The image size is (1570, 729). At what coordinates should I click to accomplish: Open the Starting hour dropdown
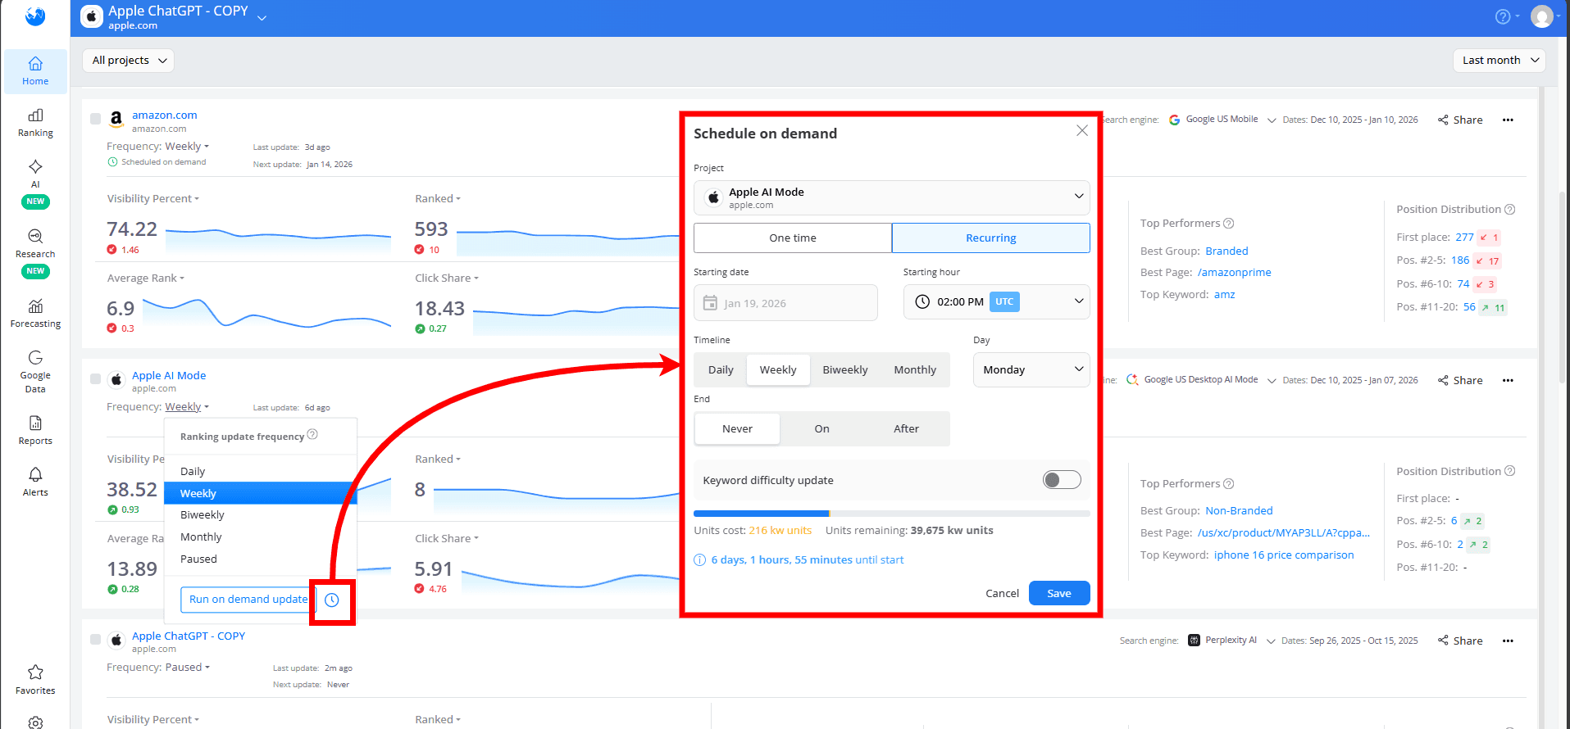pos(997,302)
